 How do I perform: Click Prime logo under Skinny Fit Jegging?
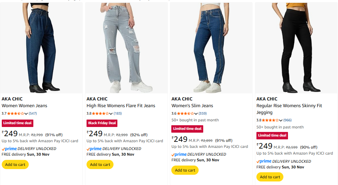[264, 161]
